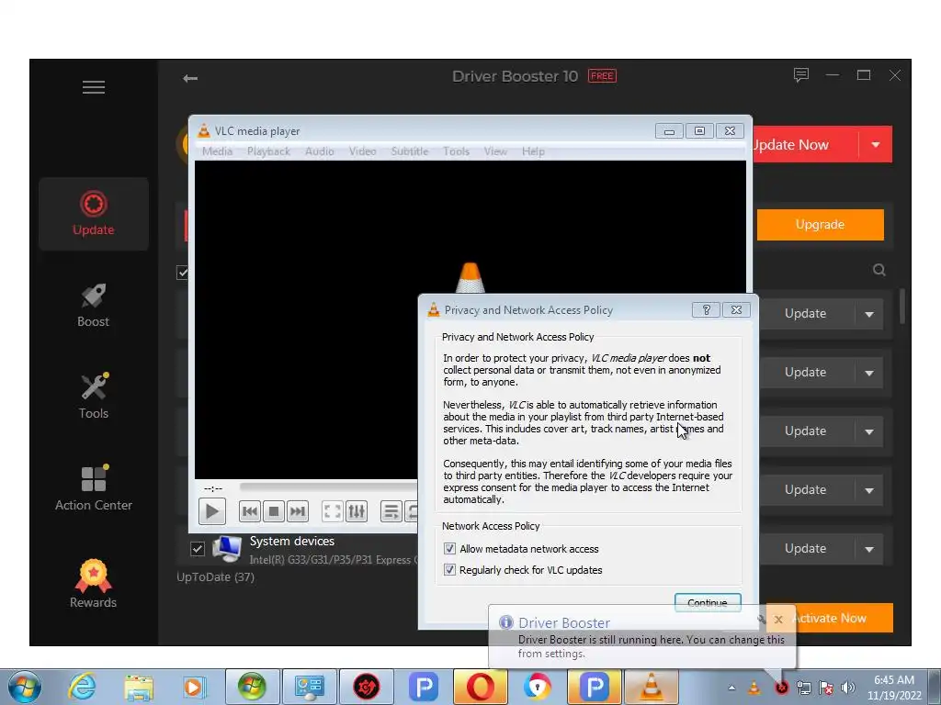941x705 pixels.
Task: Open the Rewards medal section
Action: [x=93, y=584]
